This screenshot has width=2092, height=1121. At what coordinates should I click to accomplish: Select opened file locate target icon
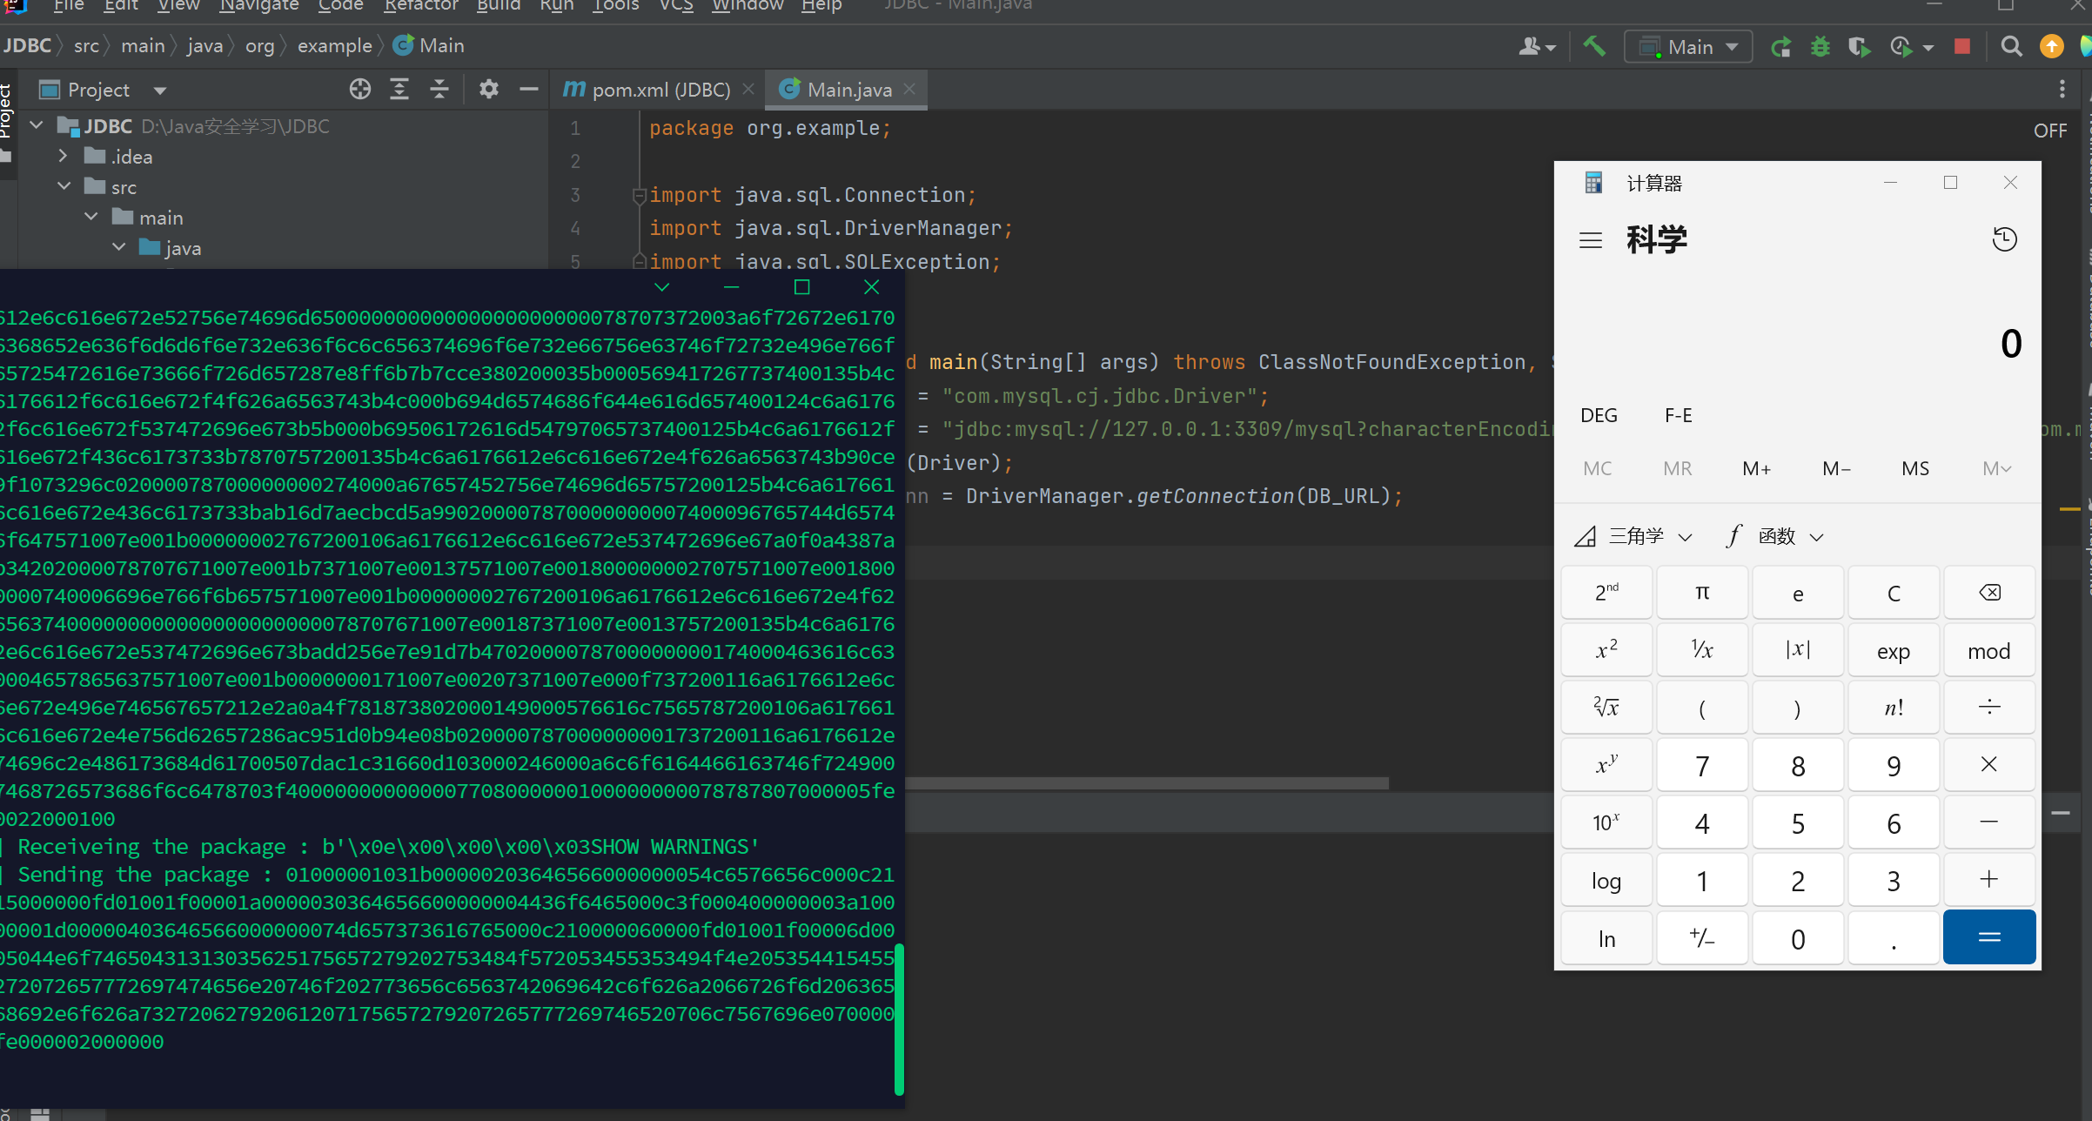tap(360, 90)
